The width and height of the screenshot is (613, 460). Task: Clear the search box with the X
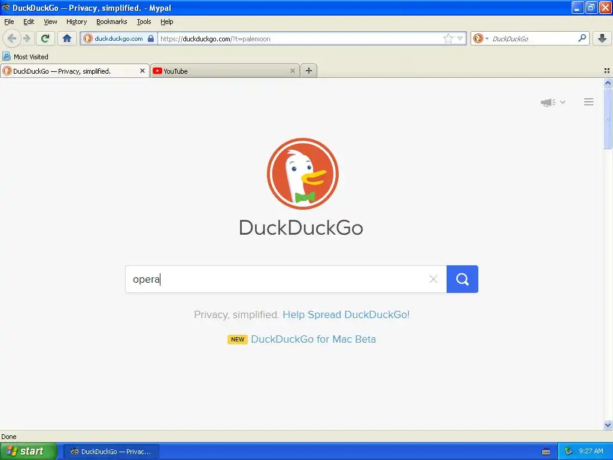point(433,279)
